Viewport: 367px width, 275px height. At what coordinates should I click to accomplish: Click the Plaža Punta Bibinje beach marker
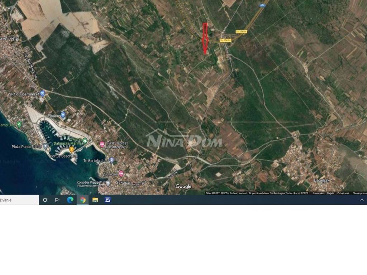(x=45, y=146)
